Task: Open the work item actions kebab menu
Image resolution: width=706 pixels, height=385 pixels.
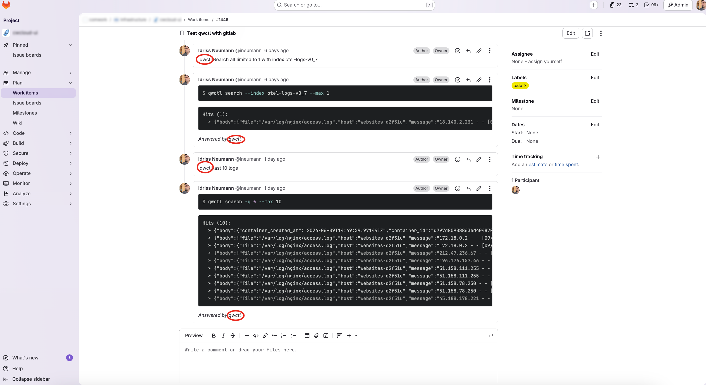Action: coord(601,33)
